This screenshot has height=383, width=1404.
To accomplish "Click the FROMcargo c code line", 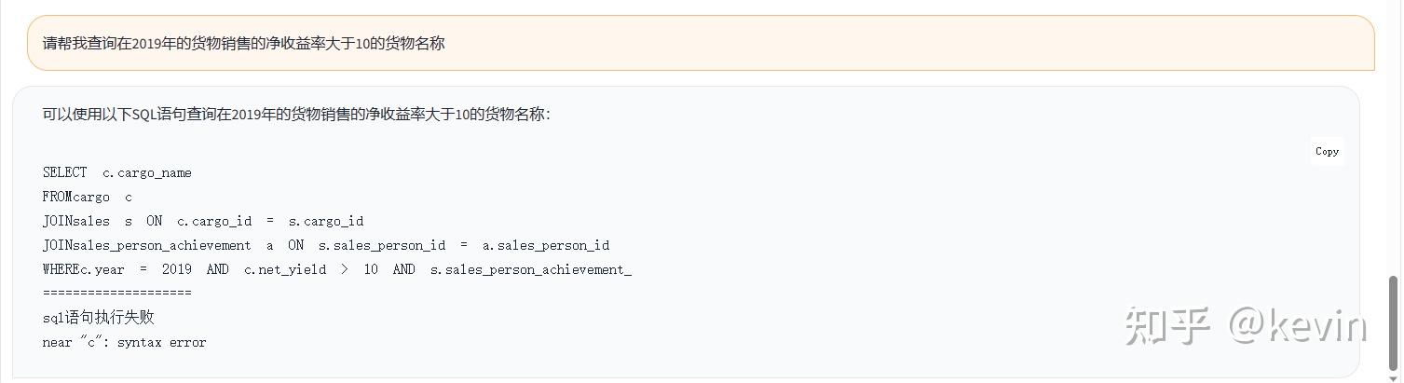I will point(88,197).
